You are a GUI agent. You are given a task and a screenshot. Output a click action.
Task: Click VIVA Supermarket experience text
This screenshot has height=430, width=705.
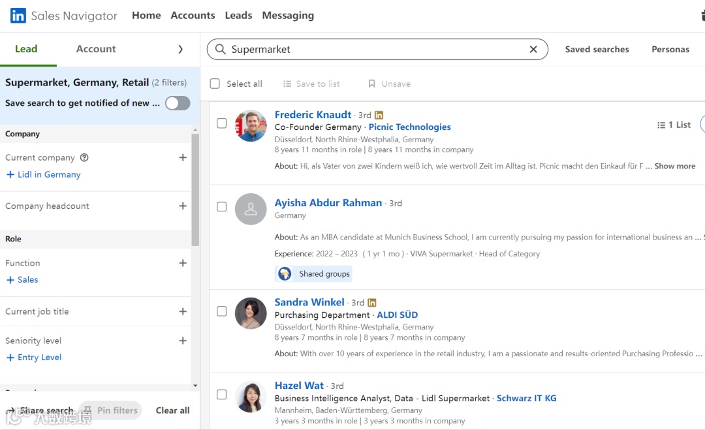point(441,254)
